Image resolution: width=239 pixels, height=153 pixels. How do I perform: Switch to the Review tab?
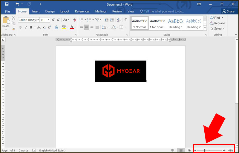coord(117,11)
